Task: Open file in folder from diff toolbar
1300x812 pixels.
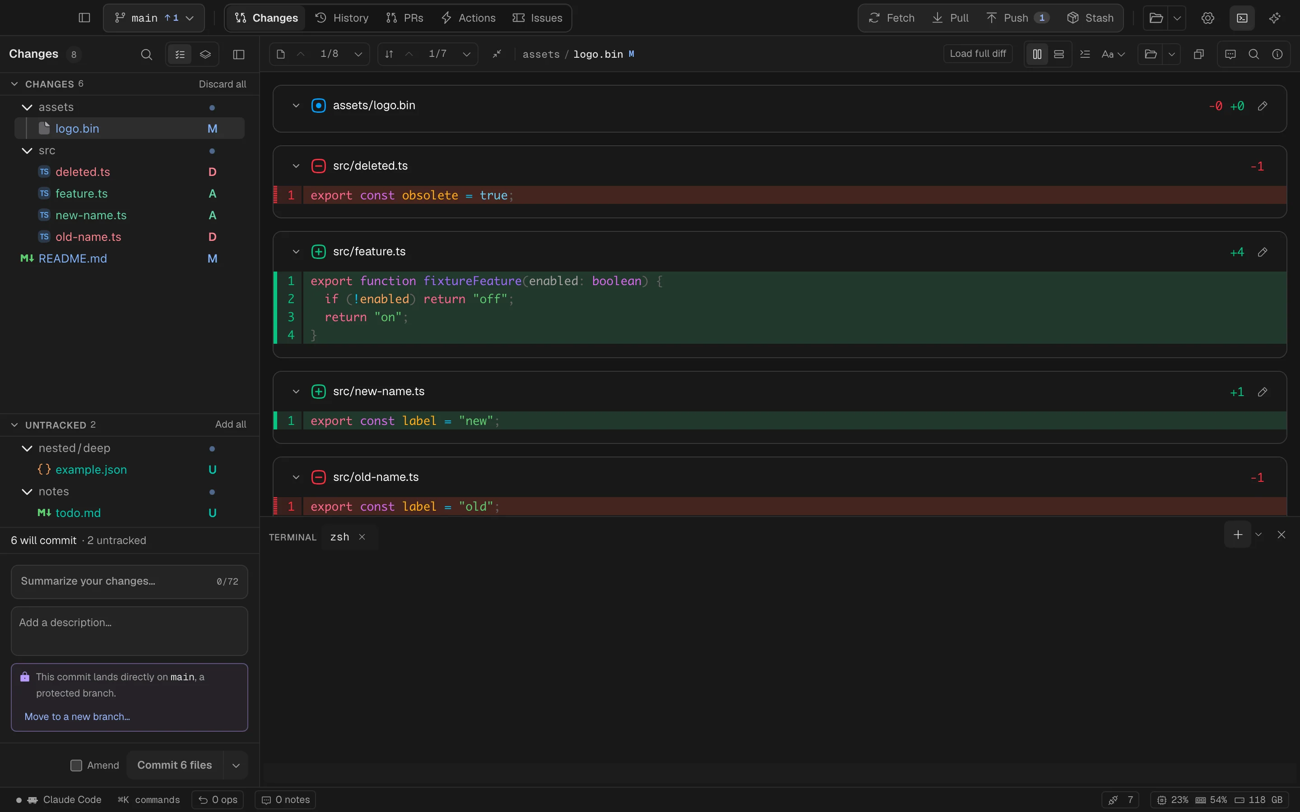Action: click(x=1150, y=54)
